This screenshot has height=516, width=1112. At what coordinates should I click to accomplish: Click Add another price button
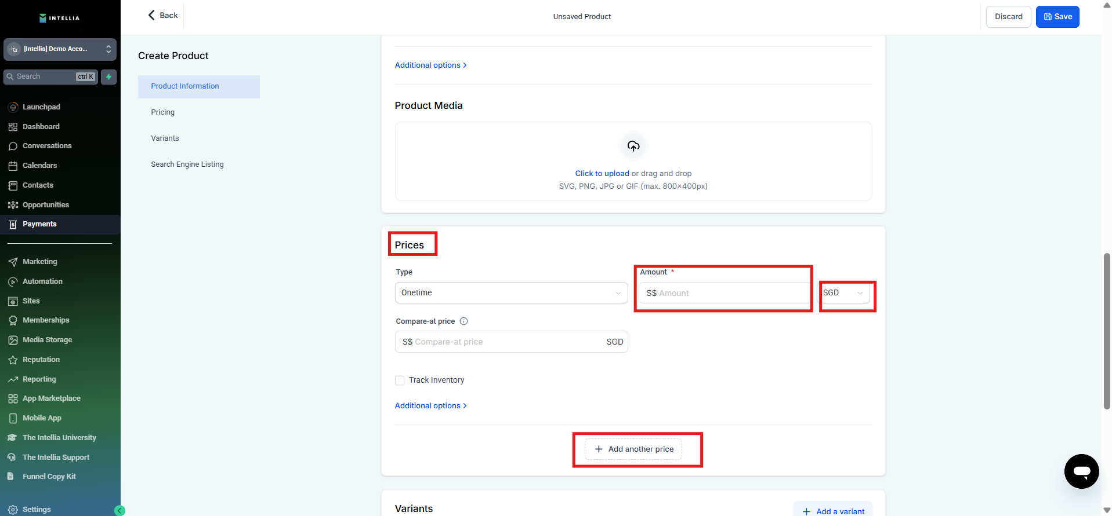pos(633,449)
